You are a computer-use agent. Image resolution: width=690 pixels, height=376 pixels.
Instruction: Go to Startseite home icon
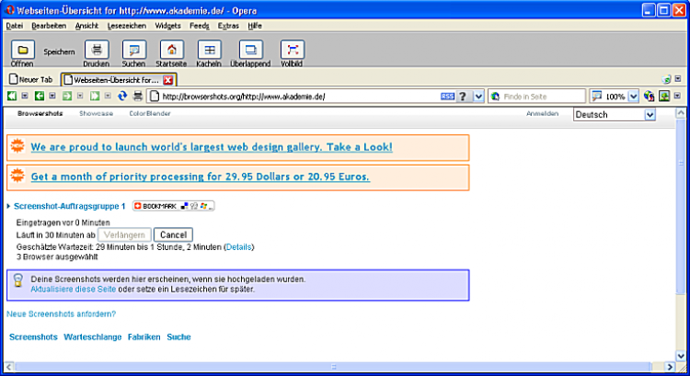click(x=171, y=50)
